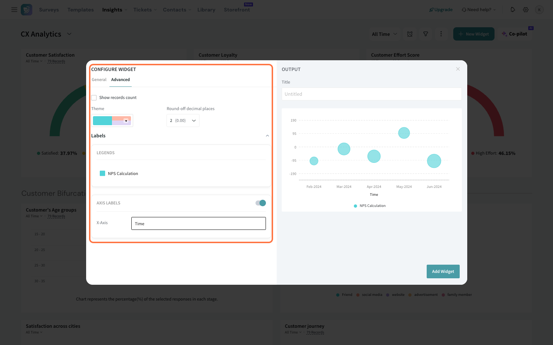Close the widget configuration dialog
The width and height of the screenshot is (553, 345).
click(x=458, y=69)
